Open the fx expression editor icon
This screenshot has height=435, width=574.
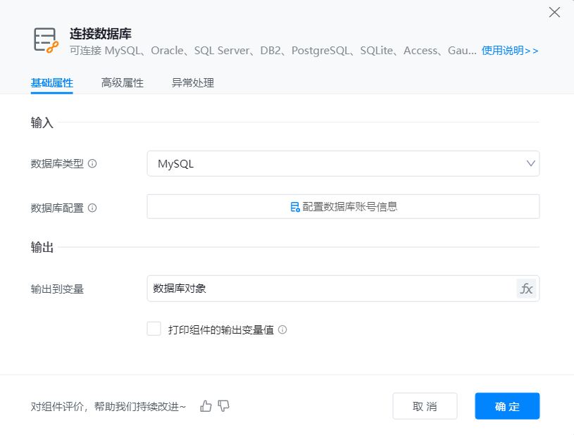click(526, 289)
